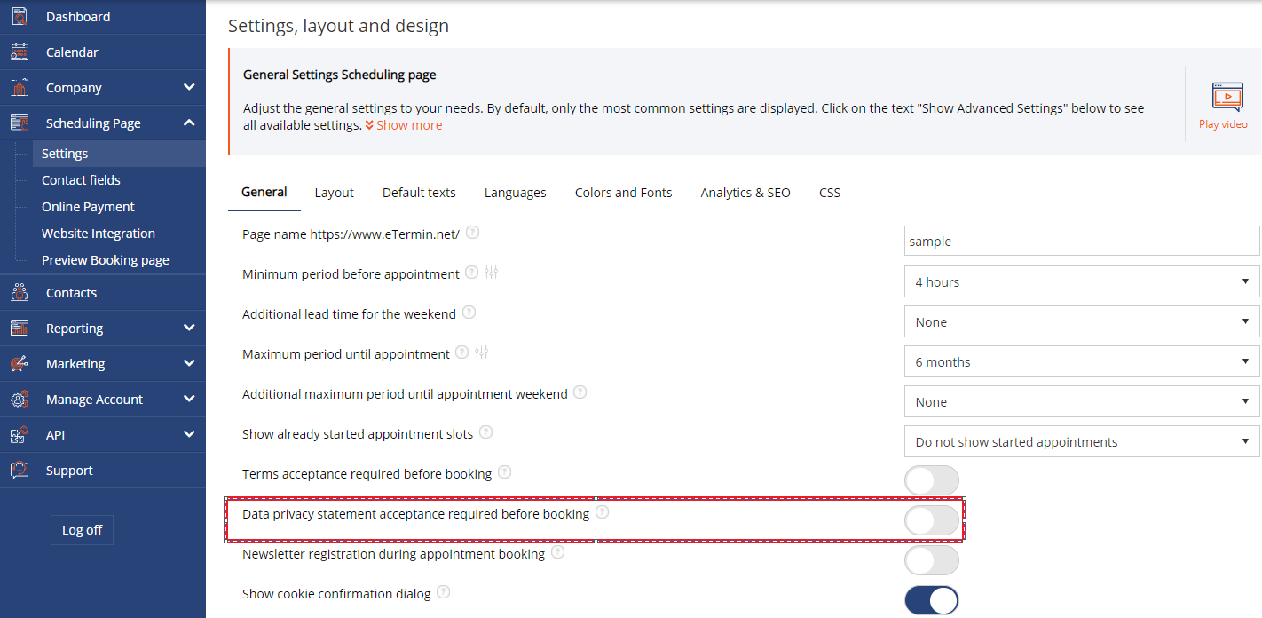The image size is (1262, 618).
Task: Open the Calendar icon in sidebar
Action: coord(20,51)
